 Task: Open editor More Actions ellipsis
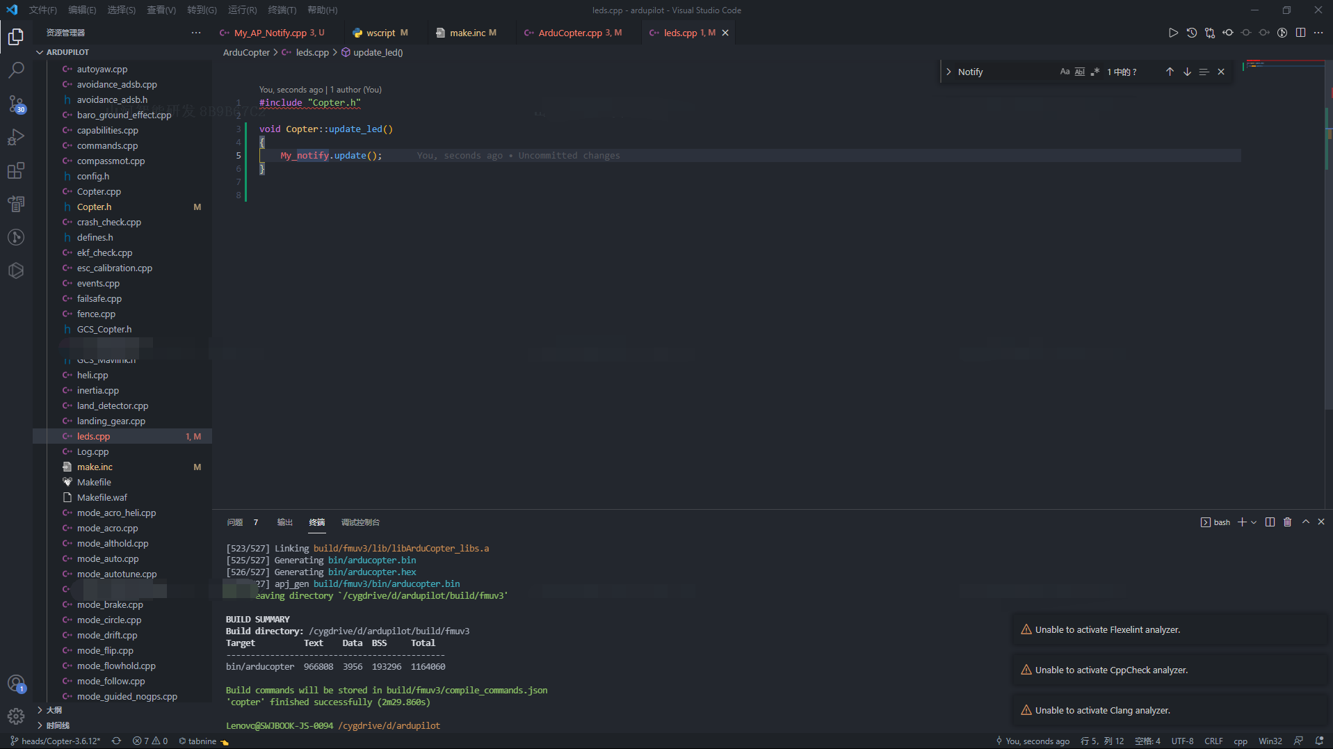(x=1318, y=33)
